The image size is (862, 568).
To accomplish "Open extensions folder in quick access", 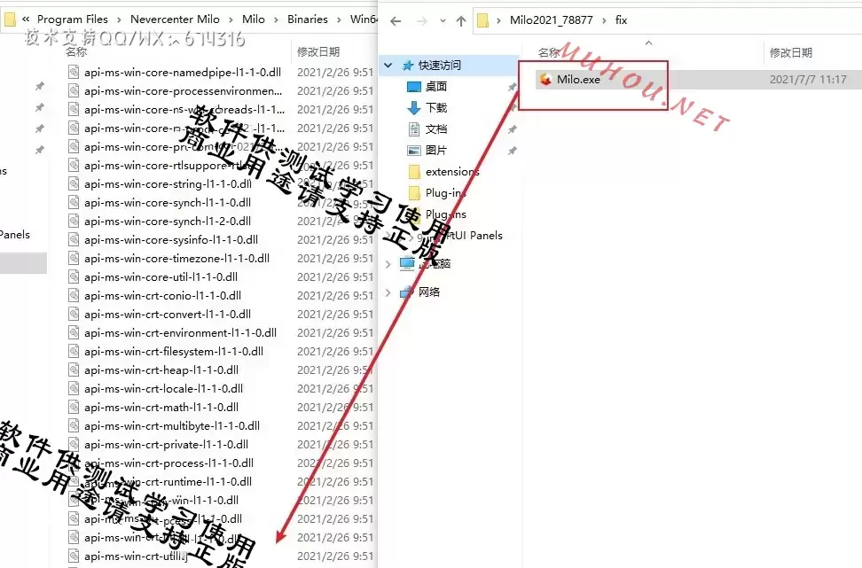I will pos(452,172).
